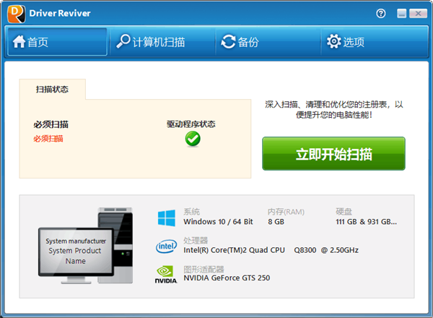Image resolution: width=433 pixels, height=318 pixels.
Task: Click the red 必须扫描 status text
Action: [x=48, y=139]
